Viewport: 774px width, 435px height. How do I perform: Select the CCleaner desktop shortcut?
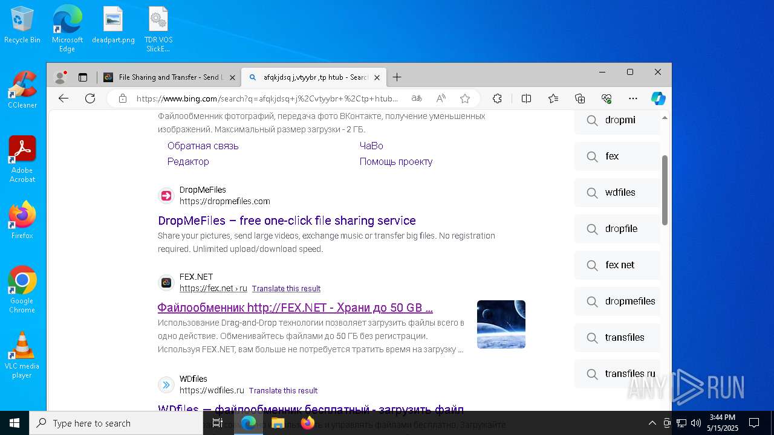coord(22,89)
